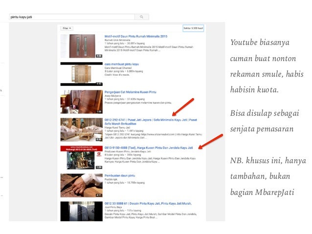Click the red-banner kusen video thumbnail
312x234 pixels.
point(82,157)
